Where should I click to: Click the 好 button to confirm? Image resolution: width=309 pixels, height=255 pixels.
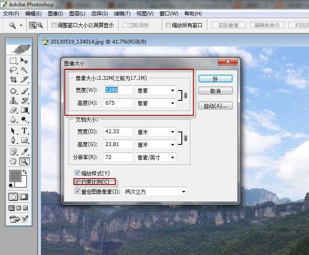click(216, 79)
